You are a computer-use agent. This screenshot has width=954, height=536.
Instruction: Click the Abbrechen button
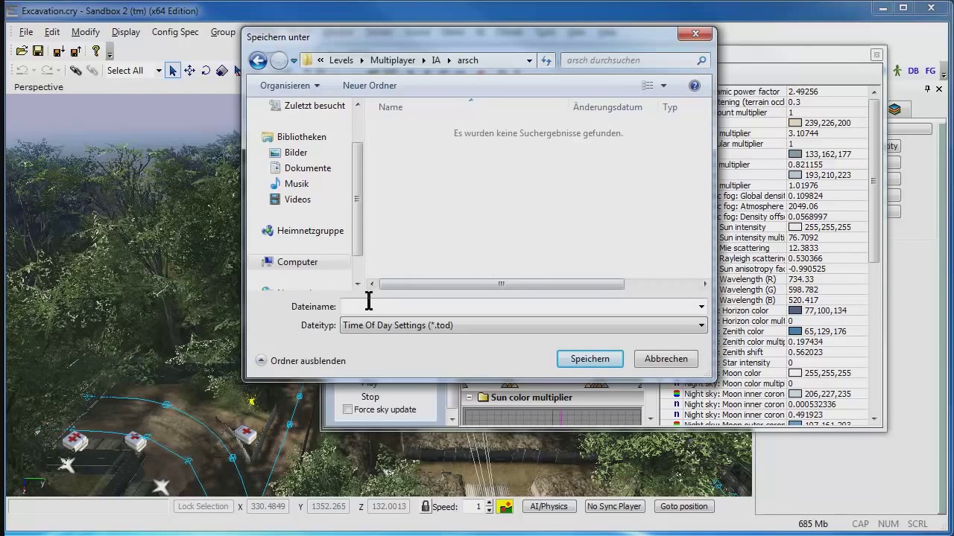666,359
